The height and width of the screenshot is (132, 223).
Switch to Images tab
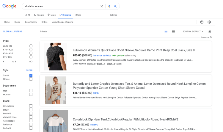coord(39,15)
